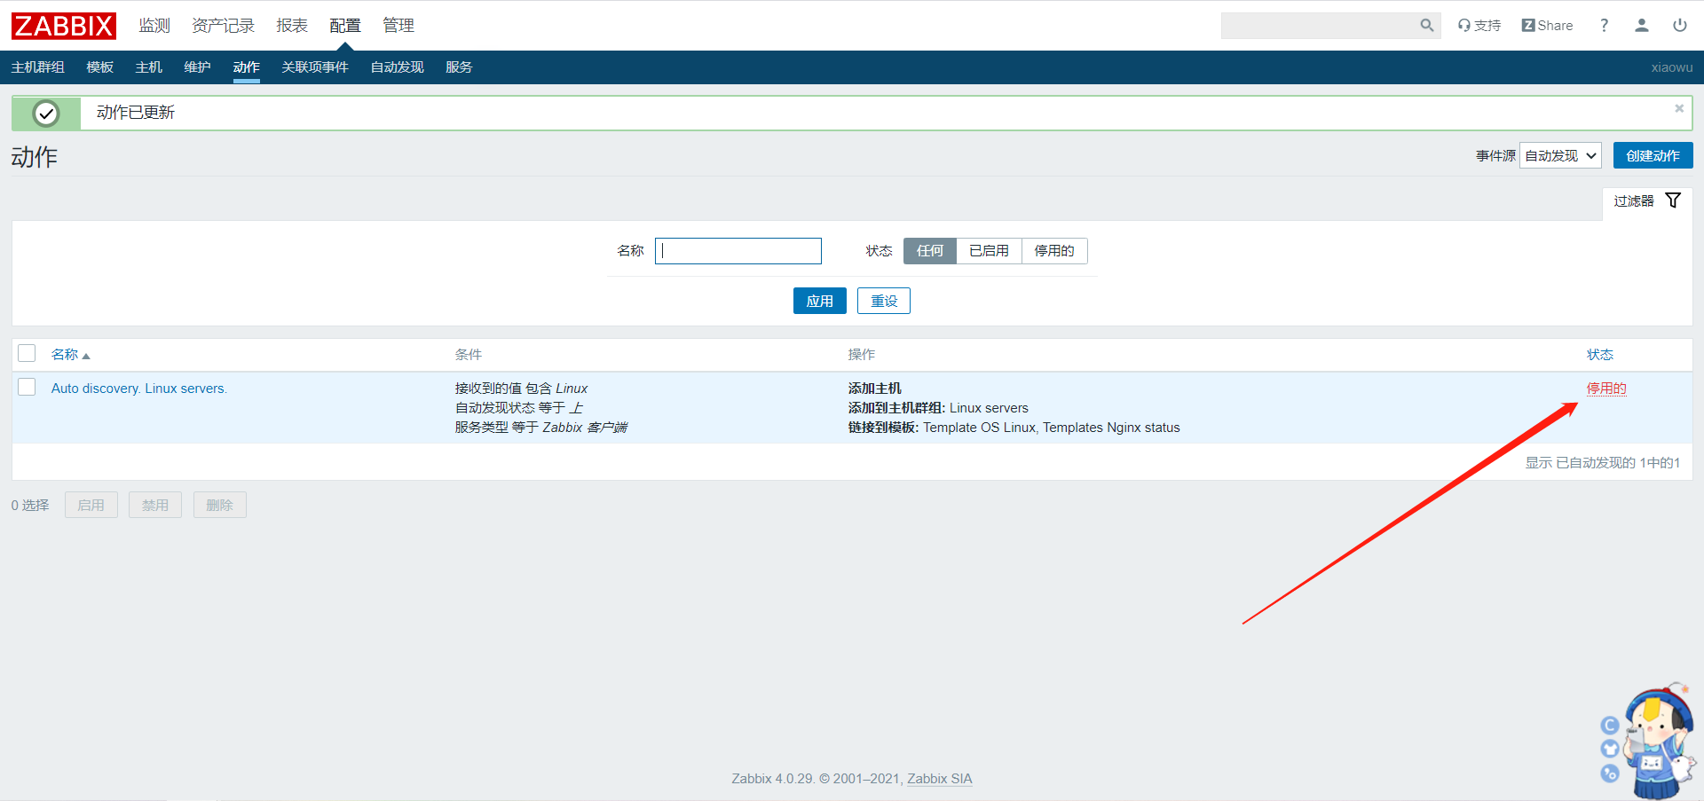Click the red 停用的 status link
The width and height of the screenshot is (1704, 801).
point(1605,389)
